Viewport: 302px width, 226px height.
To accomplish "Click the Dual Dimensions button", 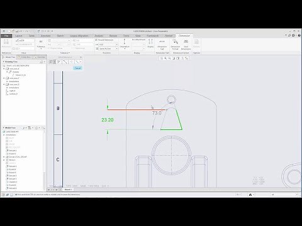I will point(186,45).
